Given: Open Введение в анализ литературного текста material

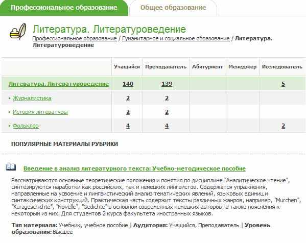Looking at the screenshot, I should [x=134, y=168].
